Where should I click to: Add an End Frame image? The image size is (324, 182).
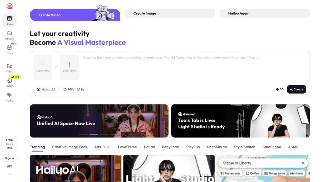click(x=69, y=66)
